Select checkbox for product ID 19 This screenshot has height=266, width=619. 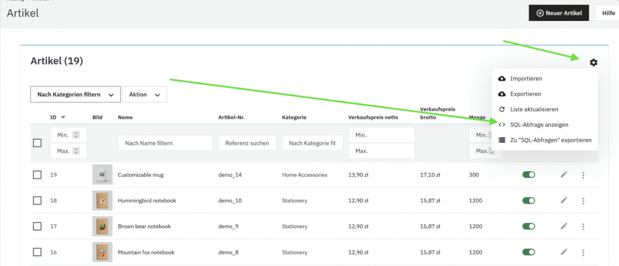(37, 175)
